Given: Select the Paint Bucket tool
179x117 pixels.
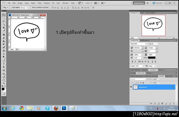Looking at the screenshot, I should click(4, 50).
